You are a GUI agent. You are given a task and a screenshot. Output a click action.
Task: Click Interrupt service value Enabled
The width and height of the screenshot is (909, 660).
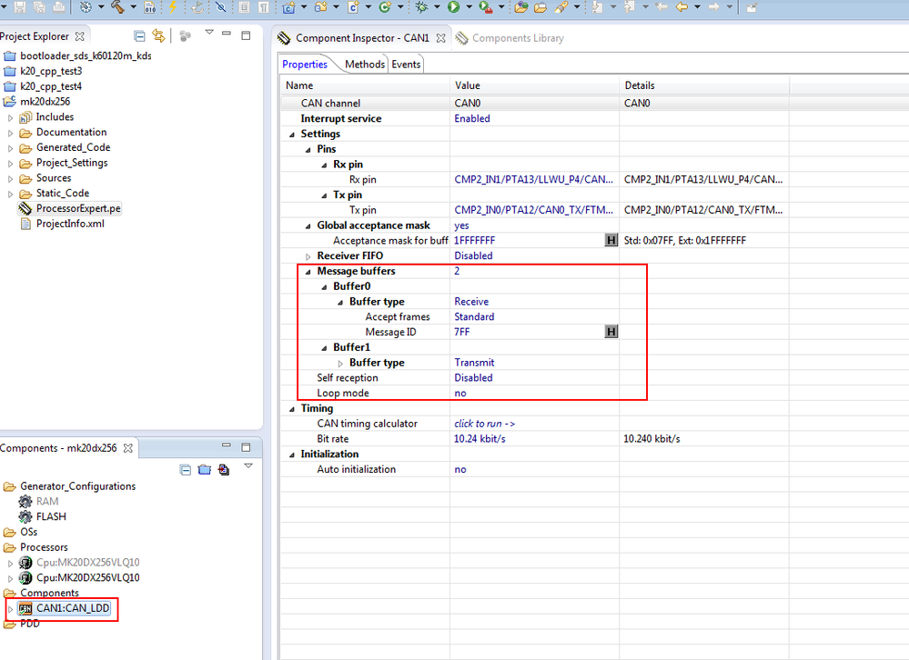pyautogui.click(x=472, y=118)
